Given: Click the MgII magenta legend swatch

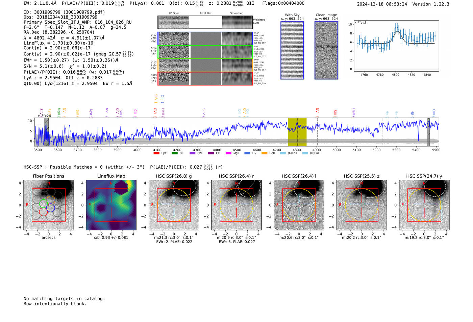Looking at the screenshot, I should coord(228,153).
